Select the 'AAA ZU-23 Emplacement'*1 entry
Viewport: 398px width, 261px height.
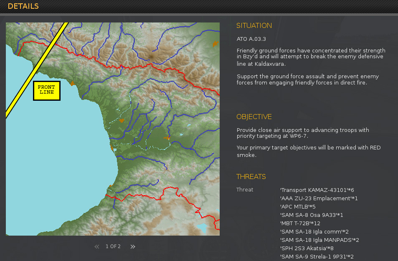tap(319, 198)
